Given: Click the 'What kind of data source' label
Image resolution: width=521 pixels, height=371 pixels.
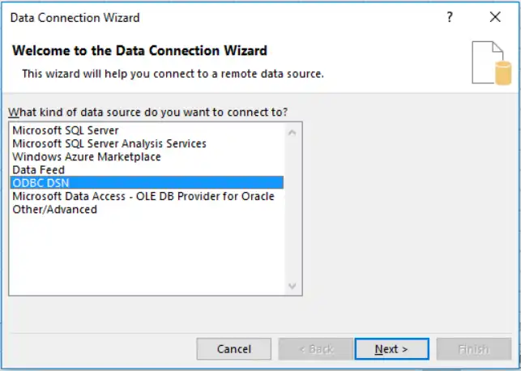Looking at the screenshot, I should coord(148,111).
